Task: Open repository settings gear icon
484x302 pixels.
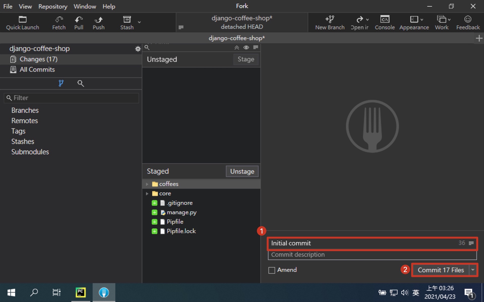Action: [138, 49]
